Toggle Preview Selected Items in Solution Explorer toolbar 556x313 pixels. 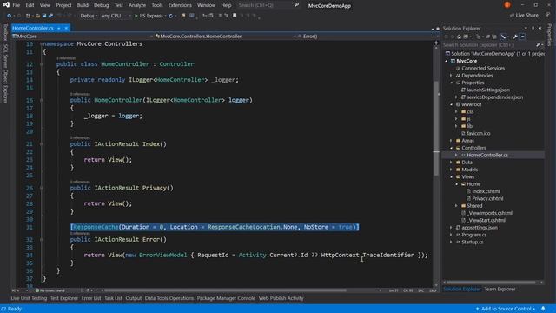click(522, 37)
